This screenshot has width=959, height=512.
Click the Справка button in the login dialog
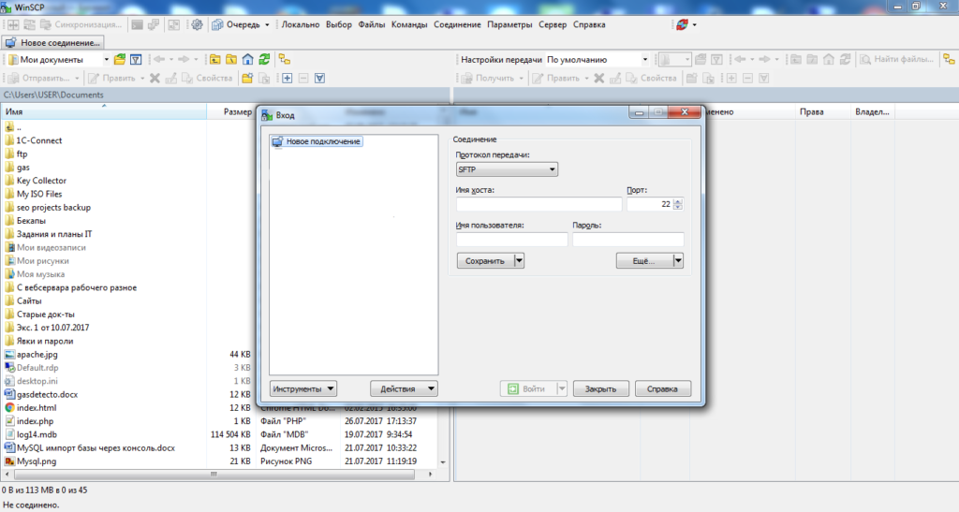coord(662,388)
